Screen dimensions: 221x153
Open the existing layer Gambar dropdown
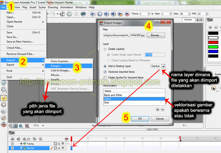(x=163, y=66)
